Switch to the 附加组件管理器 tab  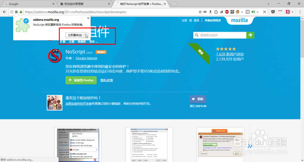tap(85, 4)
